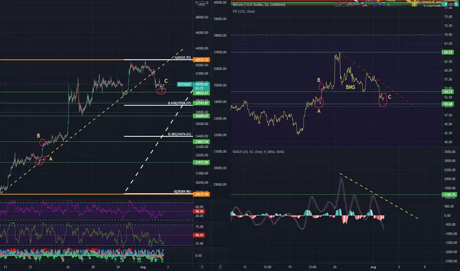The height and width of the screenshot is (271, 460).
Task: Select the RSI (125, close) indicator legend
Action: (x=244, y=11)
